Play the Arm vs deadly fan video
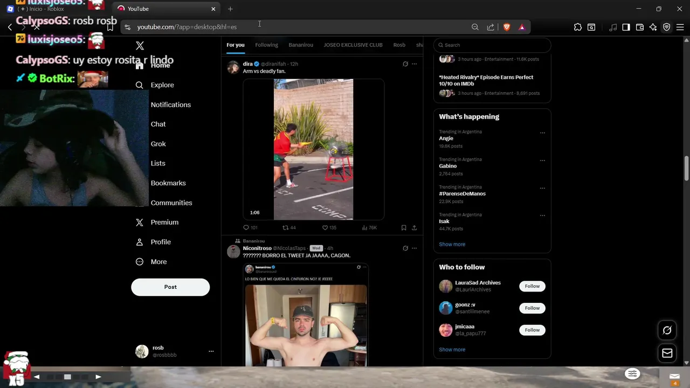This screenshot has width=690, height=388. coord(314,150)
